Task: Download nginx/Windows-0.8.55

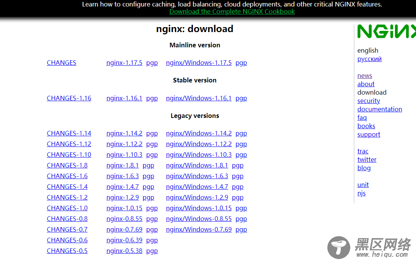Action: click(x=199, y=219)
